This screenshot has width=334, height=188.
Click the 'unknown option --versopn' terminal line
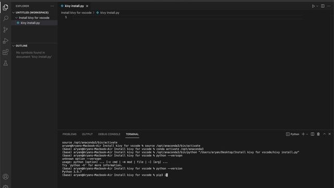[81, 159]
